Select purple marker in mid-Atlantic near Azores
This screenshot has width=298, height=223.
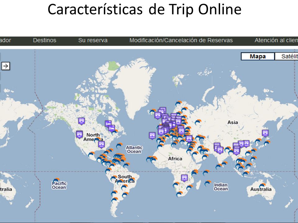click(x=152, y=136)
